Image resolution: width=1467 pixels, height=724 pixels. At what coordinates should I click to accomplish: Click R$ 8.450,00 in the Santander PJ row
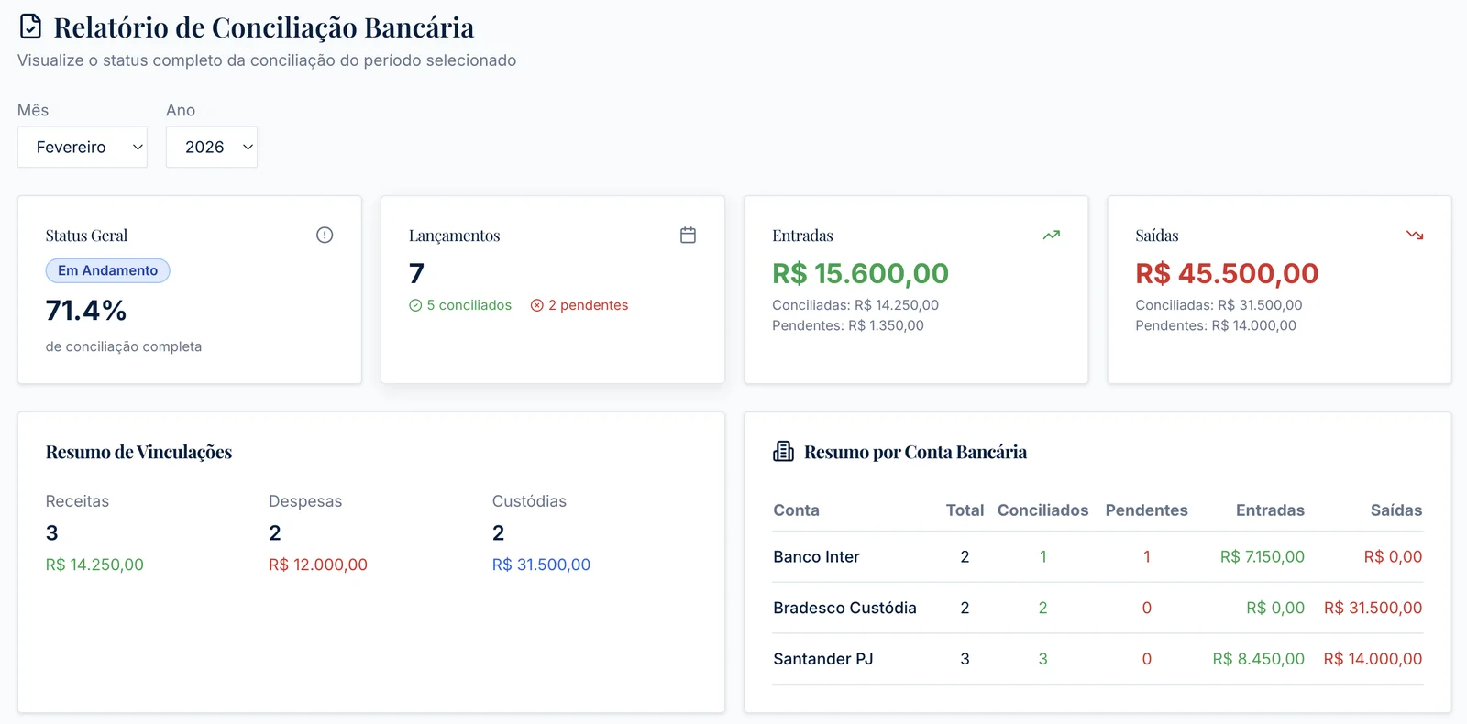tap(1259, 659)
